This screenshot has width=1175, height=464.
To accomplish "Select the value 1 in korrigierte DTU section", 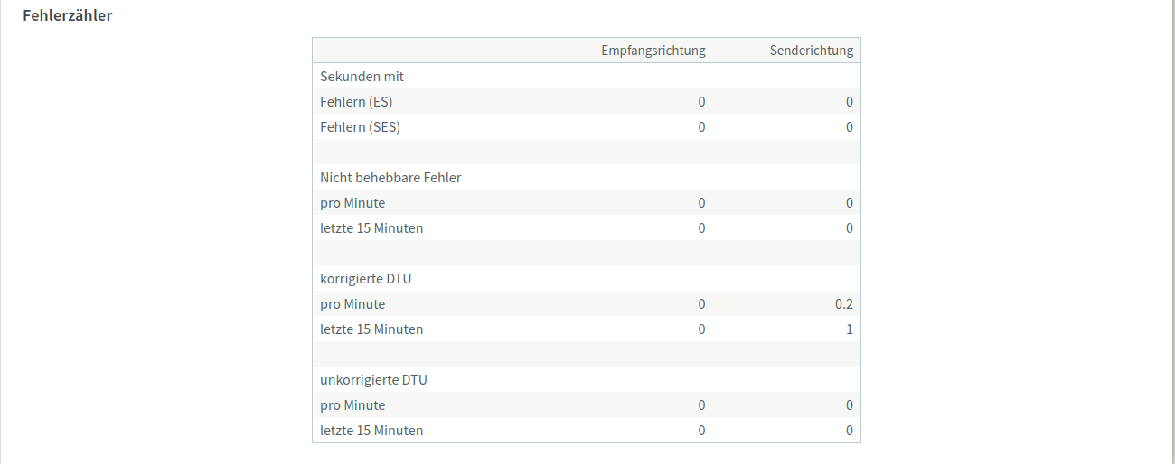I will pyautogui.click(x=850, y=329).
